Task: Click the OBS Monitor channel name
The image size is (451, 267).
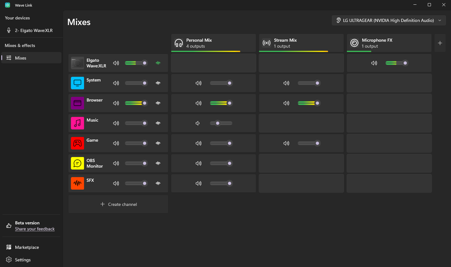Action: 95,163
